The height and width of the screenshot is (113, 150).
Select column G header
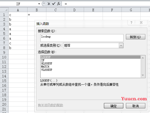(x=131, y=10)
